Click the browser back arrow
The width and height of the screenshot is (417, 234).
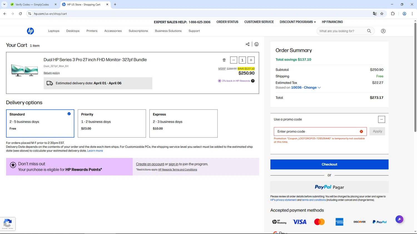[x=5, y=14]
